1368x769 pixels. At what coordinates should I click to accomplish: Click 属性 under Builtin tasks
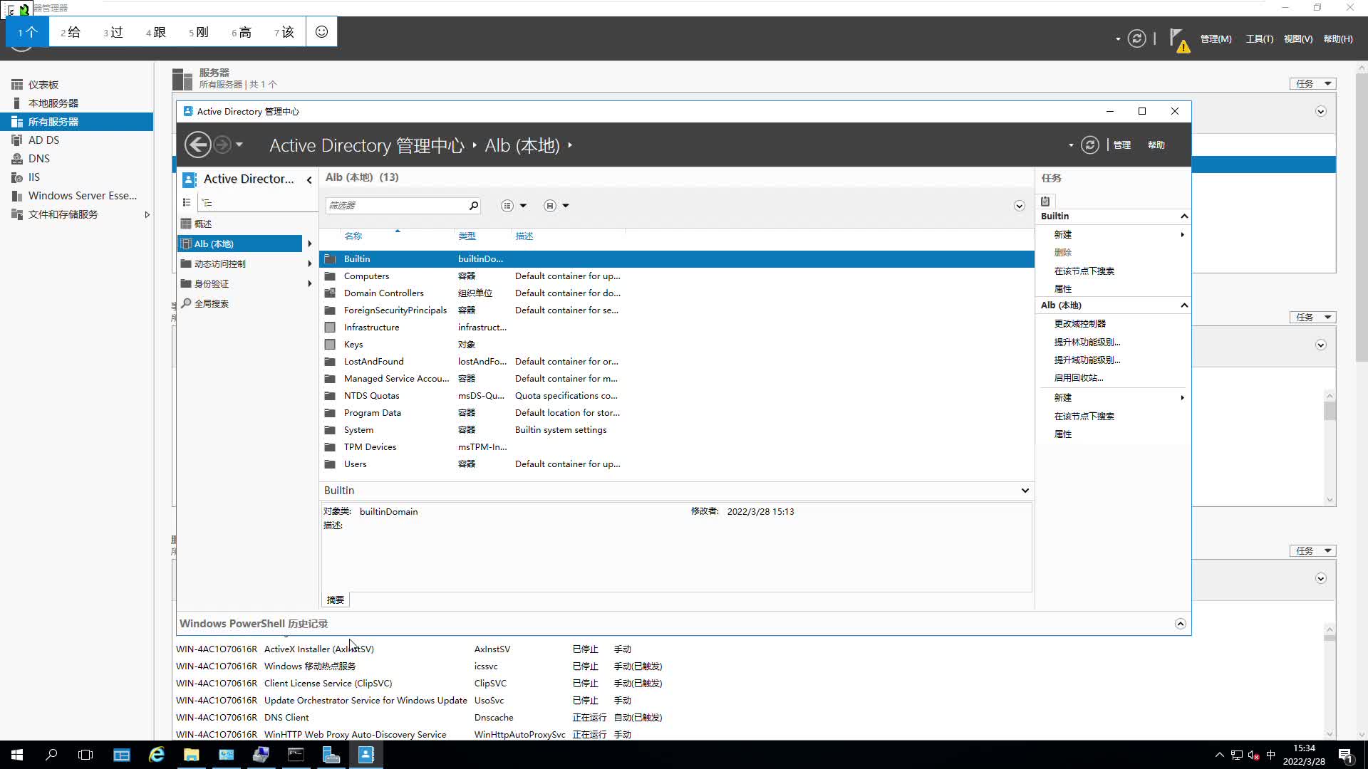coord(1062,289)
